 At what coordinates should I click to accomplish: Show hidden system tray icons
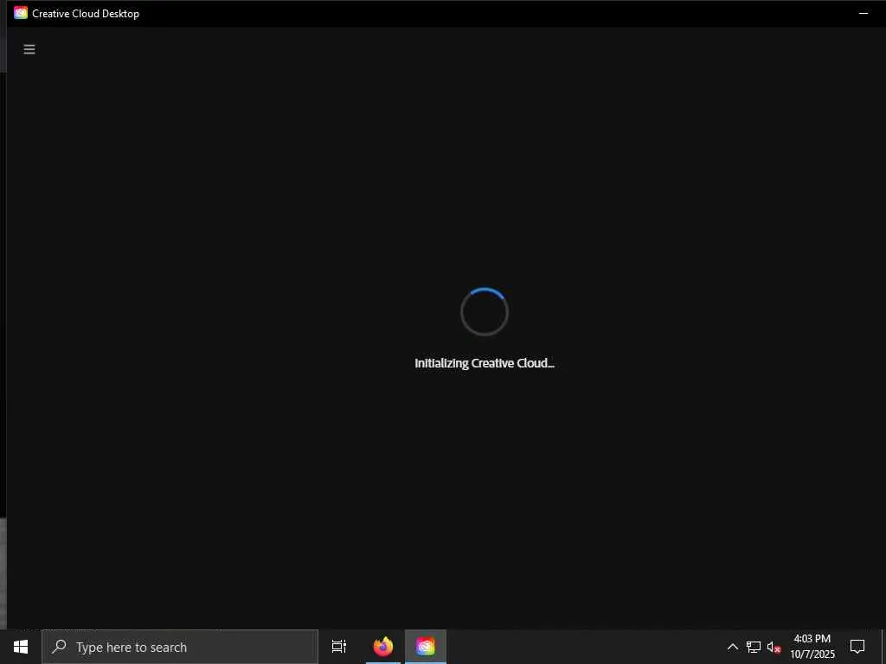point(732,647)
